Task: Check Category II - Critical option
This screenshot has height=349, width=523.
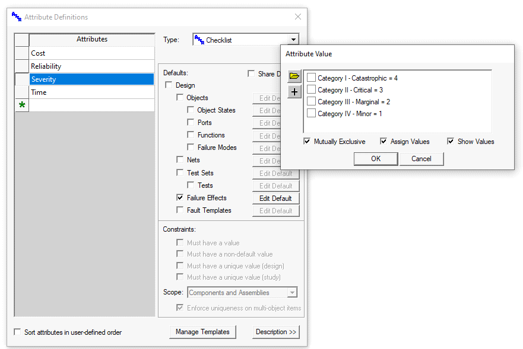Action: (x=312, y=90)
